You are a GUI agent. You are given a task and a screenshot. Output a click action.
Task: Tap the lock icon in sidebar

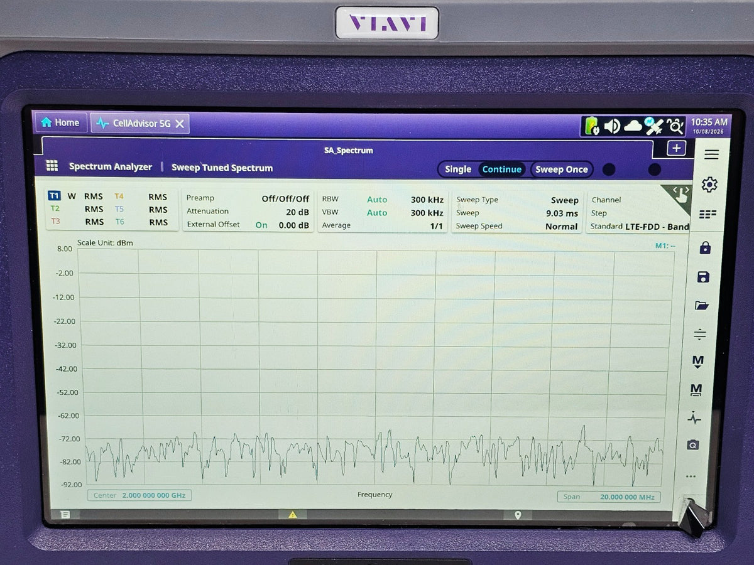click(x=705, y=247)
